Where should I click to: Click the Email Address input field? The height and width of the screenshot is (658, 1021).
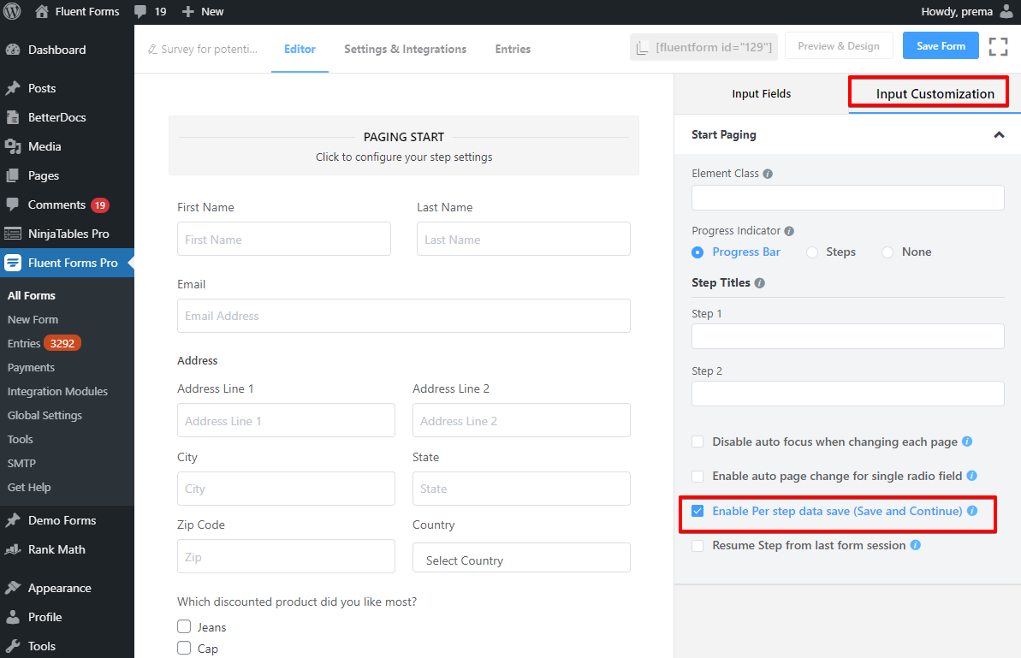click(404, 316)
